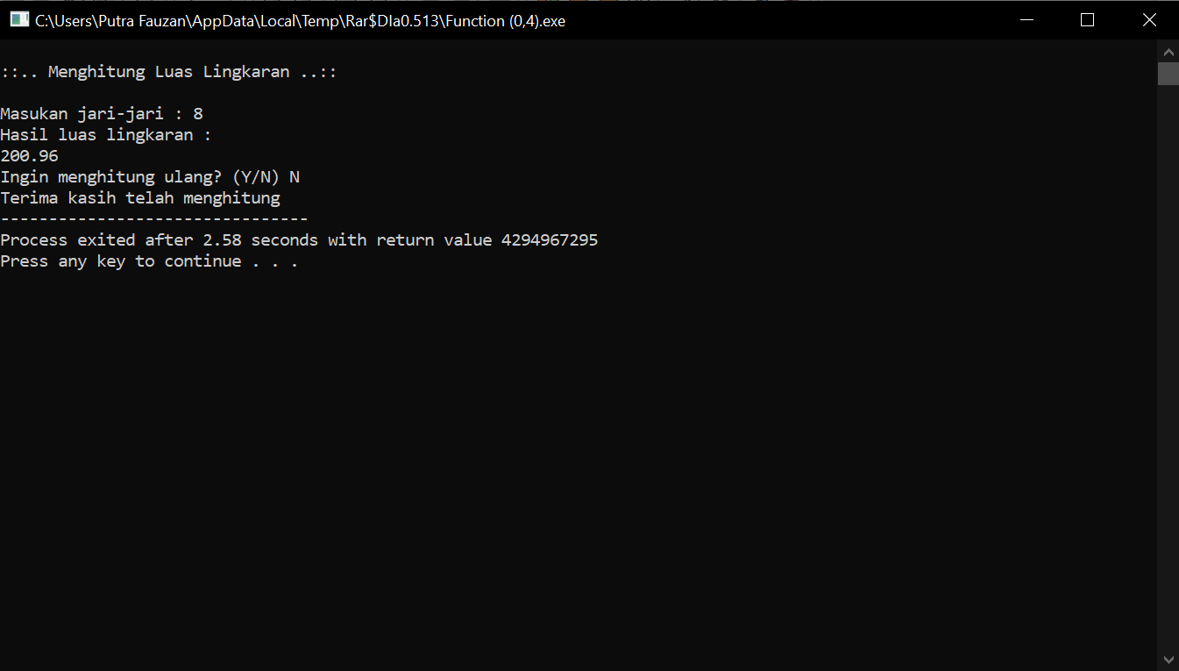Click the dashed separator line
The image size is (1179, 671).
[x=153, y=218]
